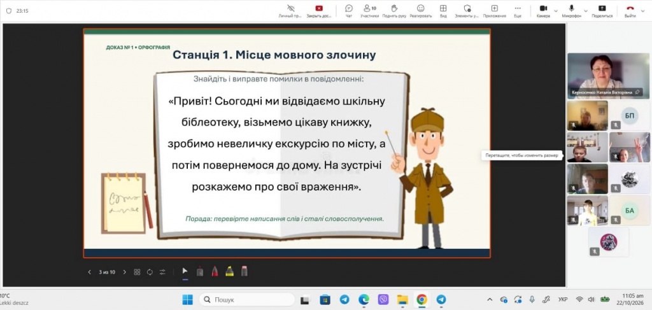Leave the meeting with Выйти
Image resolution: width=652 pixels, height=310 pixels.
click(x=630, y=11)
